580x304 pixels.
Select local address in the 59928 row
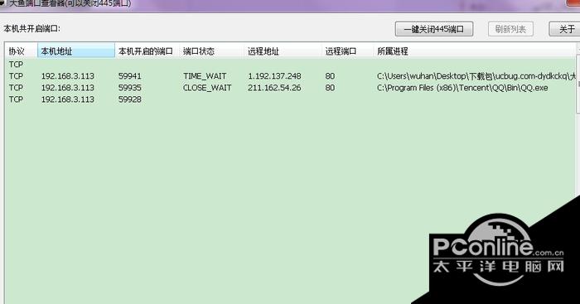point(68,99)
